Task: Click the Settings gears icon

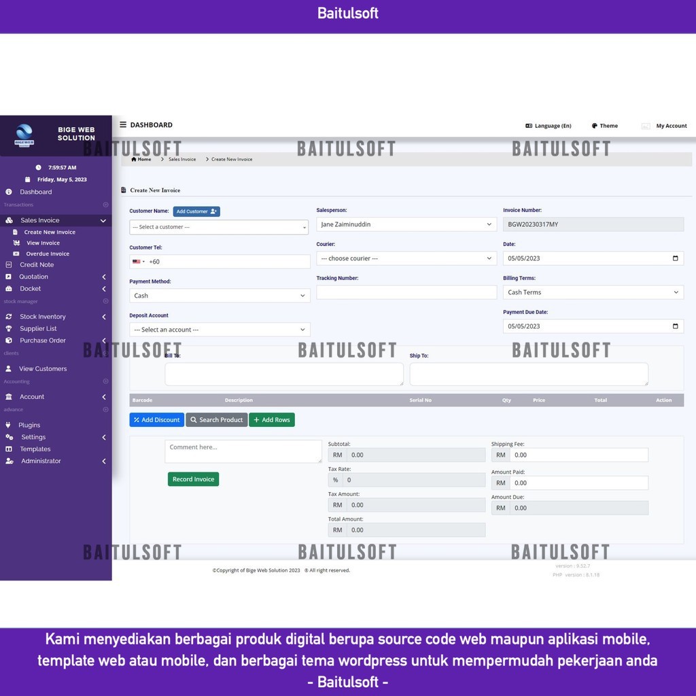Action: (x=10, y=437)
